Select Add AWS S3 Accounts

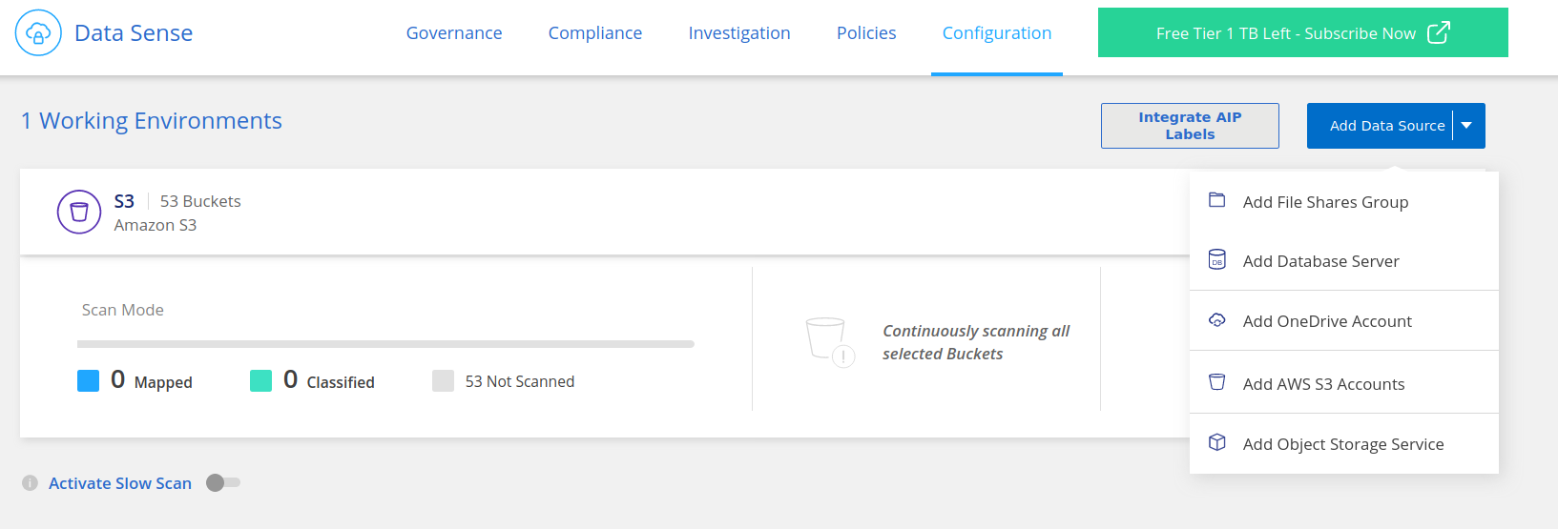click(1343, 383)
